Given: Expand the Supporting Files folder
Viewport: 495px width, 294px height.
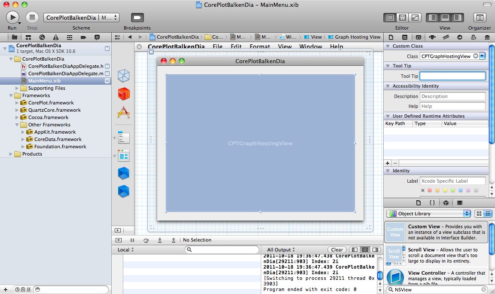Looking at the screenshot, I should 18,88.
